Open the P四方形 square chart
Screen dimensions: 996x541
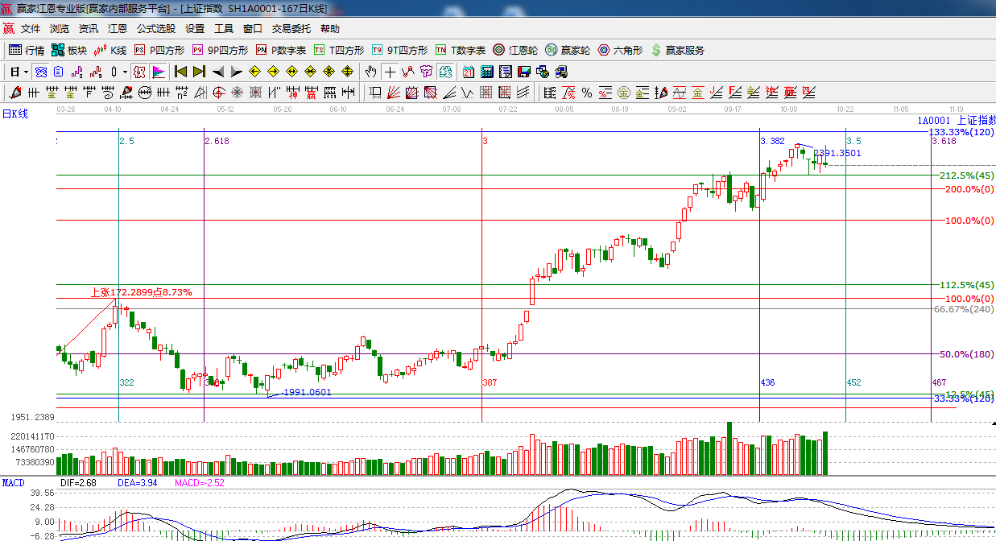click(x=159, y=50)
